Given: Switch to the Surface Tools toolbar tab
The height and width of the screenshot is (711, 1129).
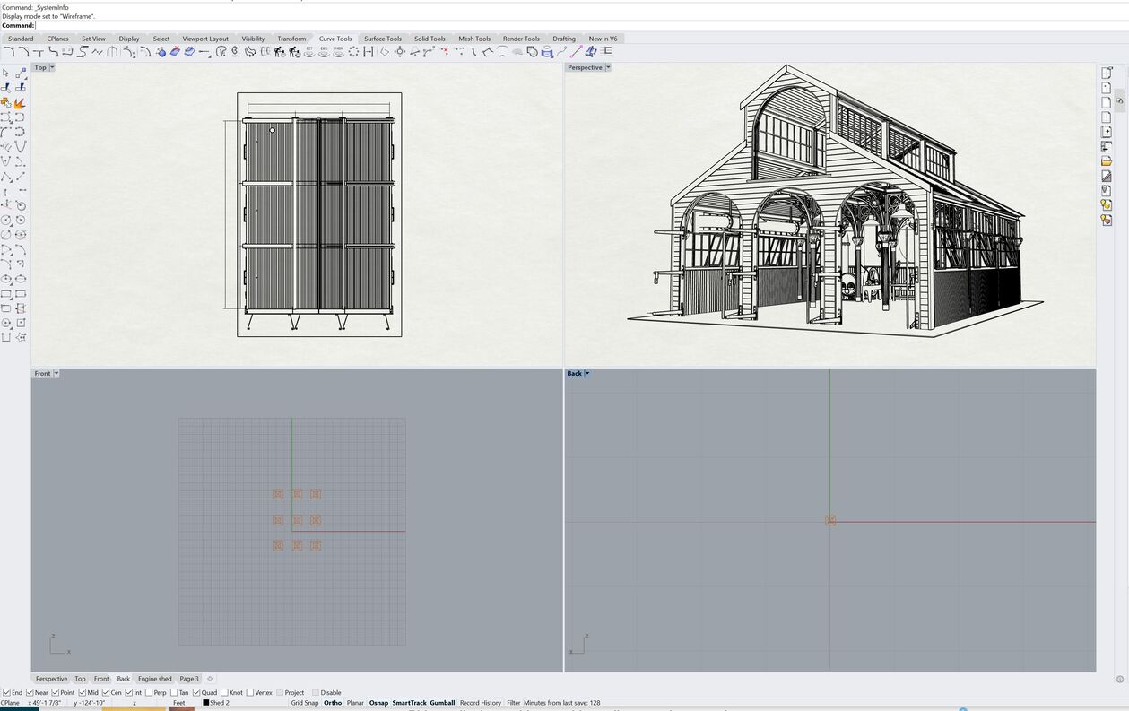Looking at the screenshot, I should [382, 39].
